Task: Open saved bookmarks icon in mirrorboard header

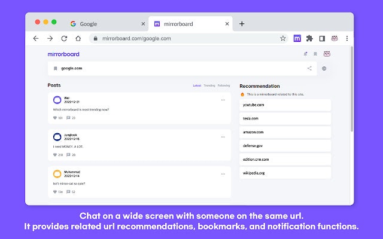Action: tap(315, 54)
